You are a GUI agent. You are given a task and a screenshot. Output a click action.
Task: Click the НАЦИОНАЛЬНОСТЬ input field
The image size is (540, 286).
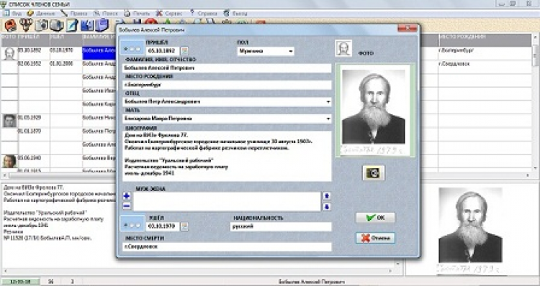[x=281, y=226]
